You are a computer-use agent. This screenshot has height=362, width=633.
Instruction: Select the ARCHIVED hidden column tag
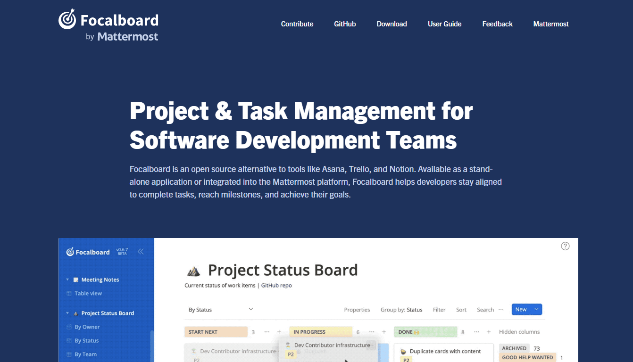pos(514,348)
